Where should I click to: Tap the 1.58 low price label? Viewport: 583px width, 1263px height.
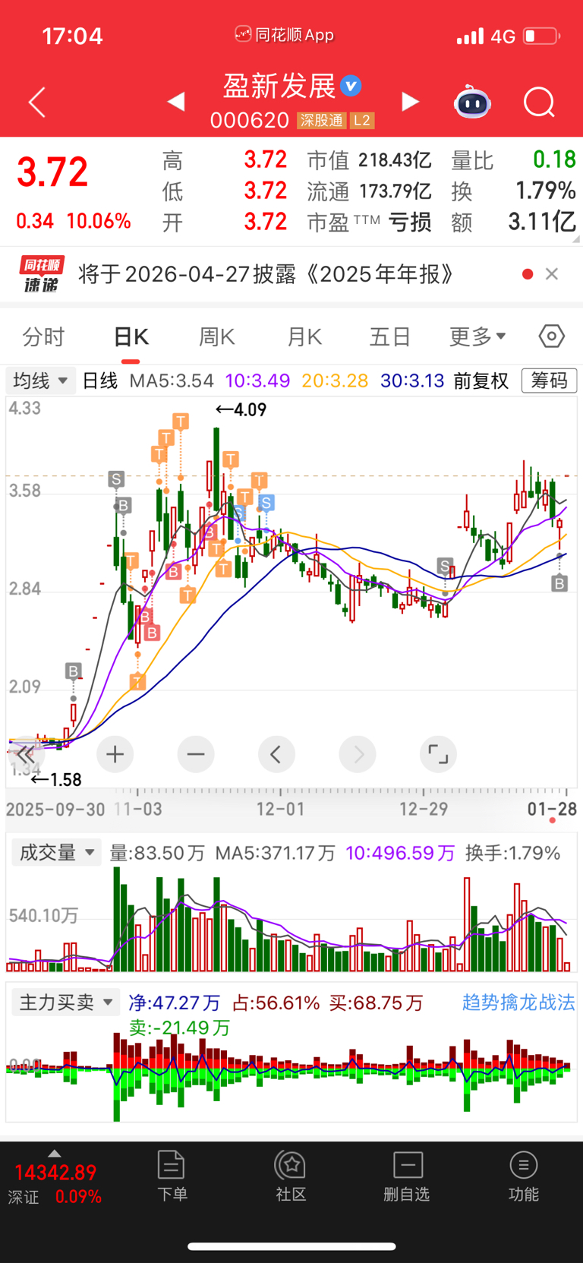56,780
